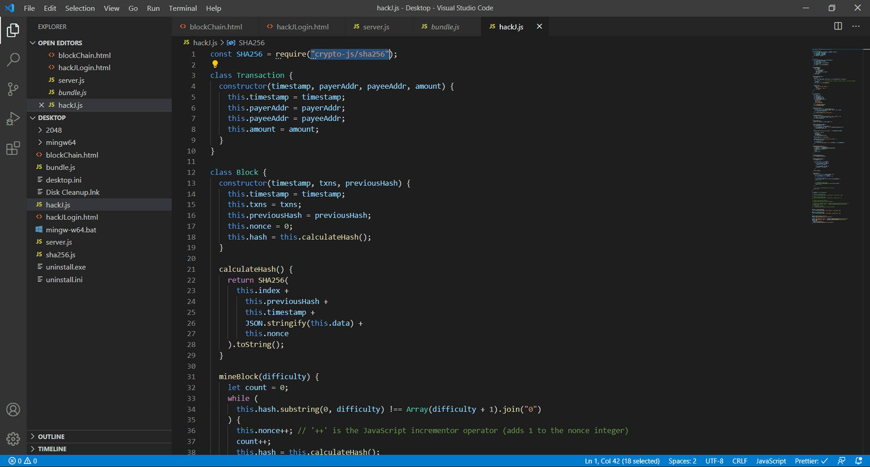Click the code minimap preview
870x467 pixels.
pos(837,136)
